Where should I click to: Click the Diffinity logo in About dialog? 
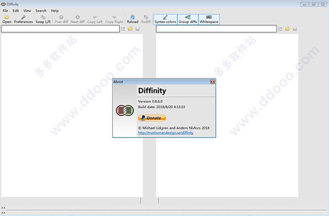coord(125,111)
